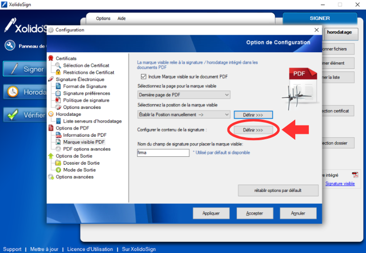
Task: Select Liste serveurs d'horodatage tree item
Action: (x=92, y=121)
